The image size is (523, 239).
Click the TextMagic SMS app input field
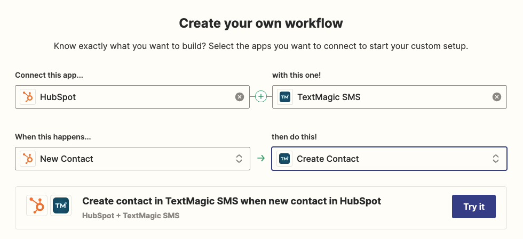click(x=390, y=97)
